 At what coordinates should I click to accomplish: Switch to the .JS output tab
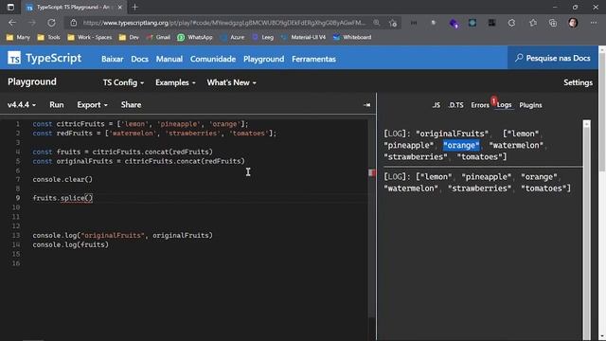pos(436,105)
